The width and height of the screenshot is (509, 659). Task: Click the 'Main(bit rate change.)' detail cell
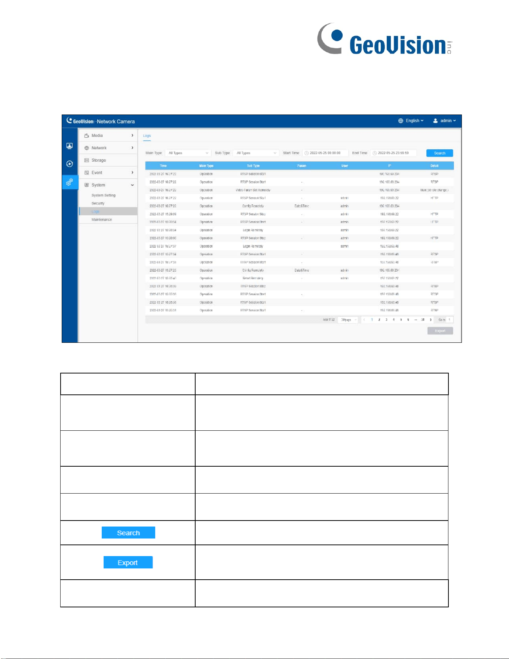(434, 190)
